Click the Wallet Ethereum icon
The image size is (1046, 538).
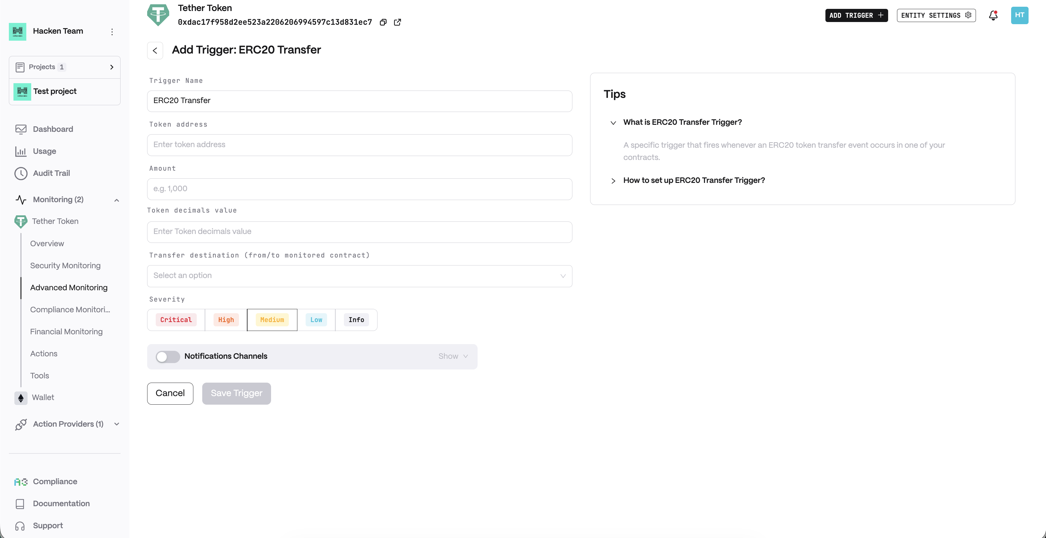pyautogui.click(x=21, y=398)
